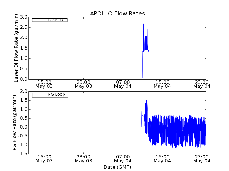Click the 0.5 tick on Laser DI axis
Viewport: 229px width, 171px height.
pyautogui.click(x=24, y=69)
